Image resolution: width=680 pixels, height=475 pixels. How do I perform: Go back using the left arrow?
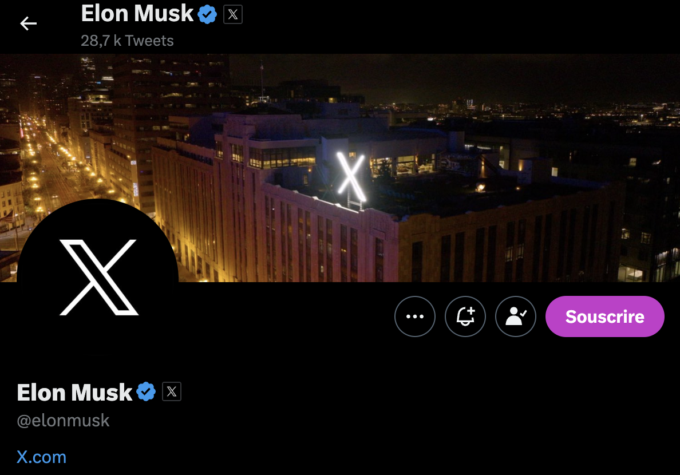pos(28,23)
